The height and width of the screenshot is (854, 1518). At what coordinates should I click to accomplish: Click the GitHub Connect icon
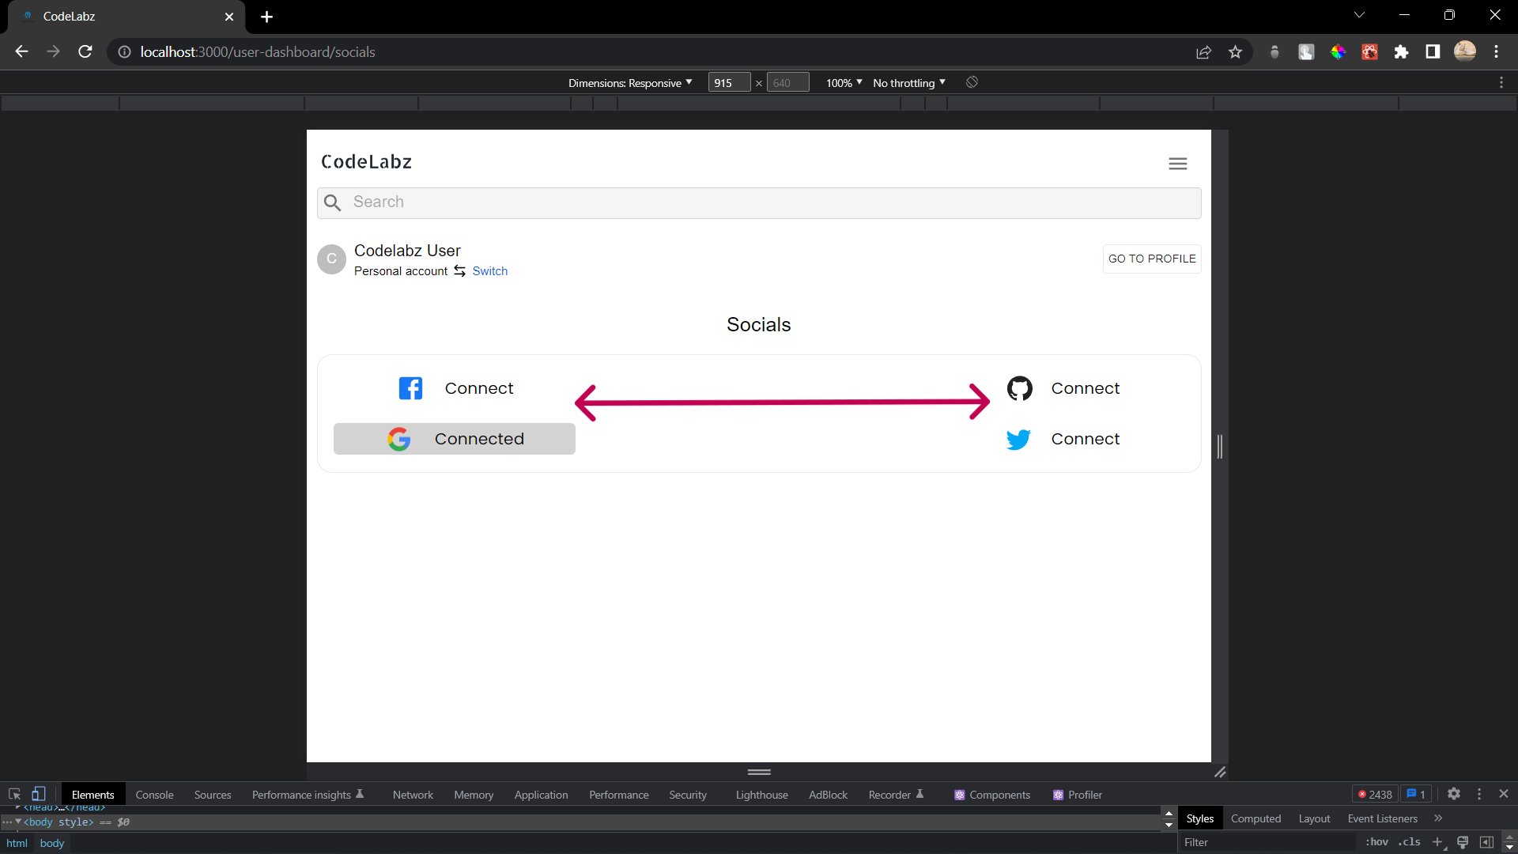(x=1020, y=388)
